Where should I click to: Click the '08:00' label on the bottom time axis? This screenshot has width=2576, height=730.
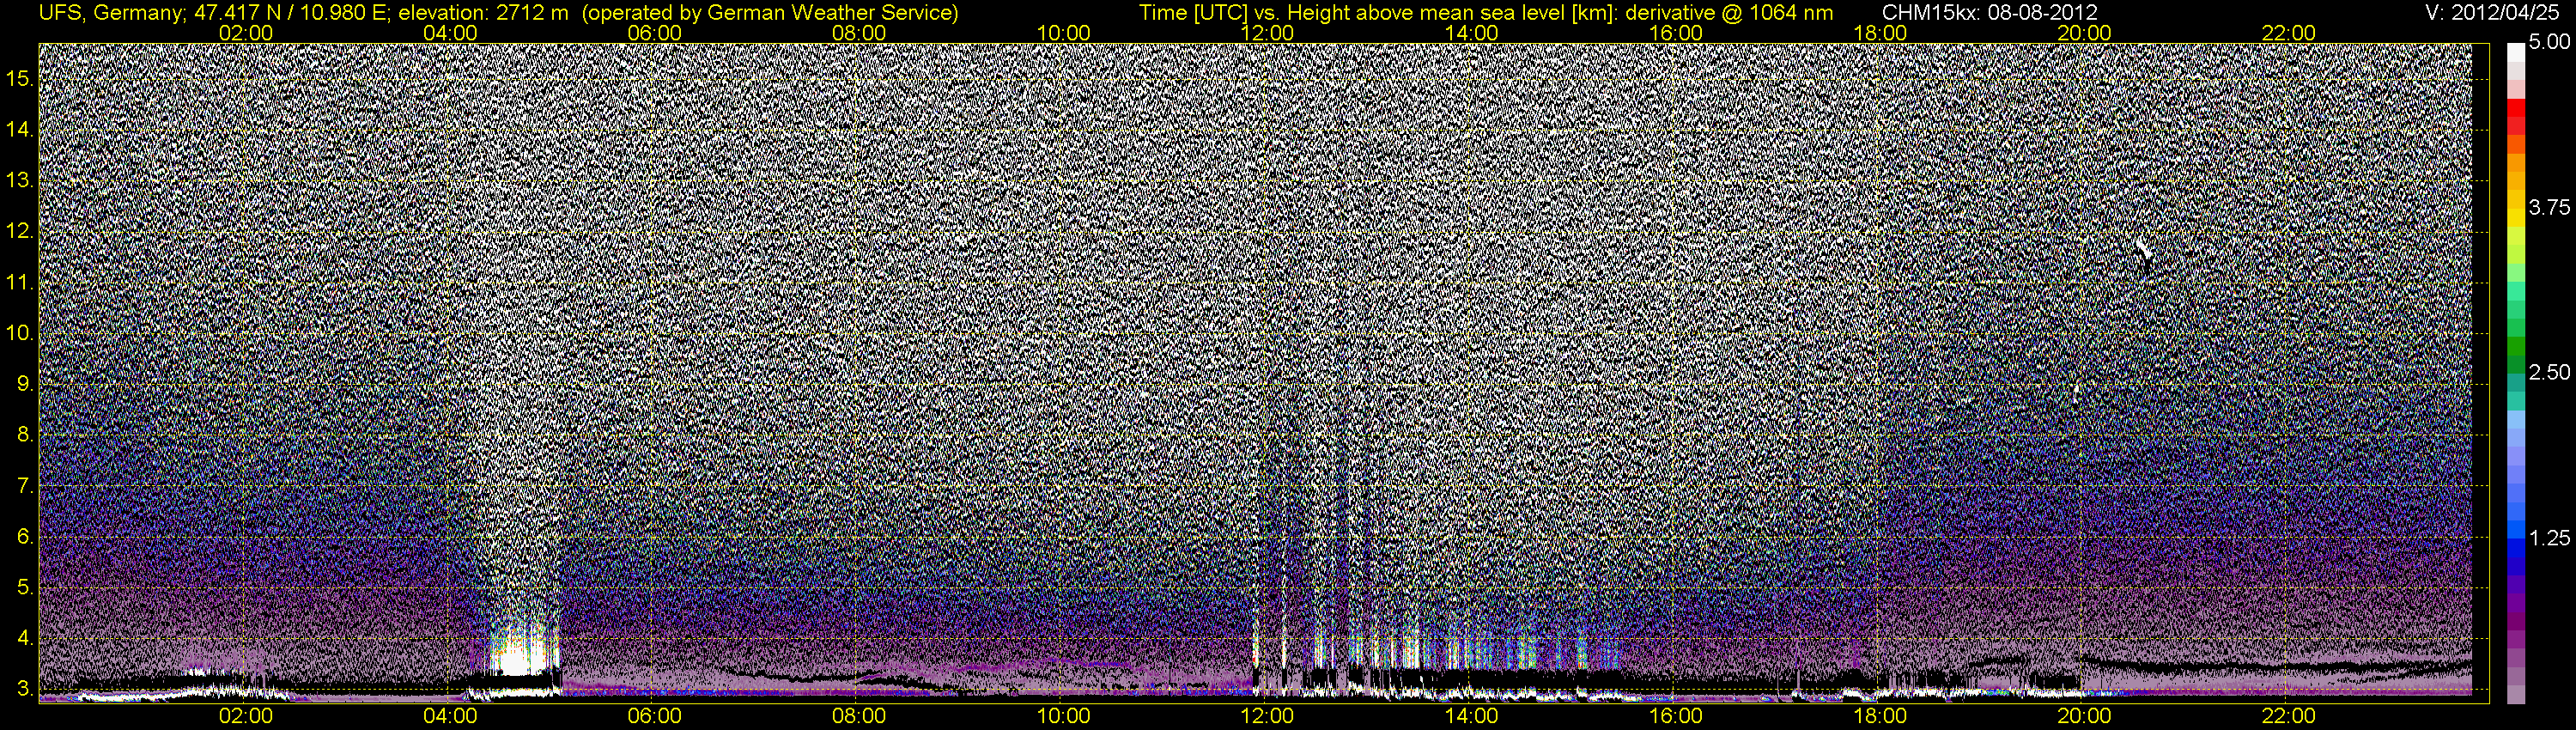coord(859,716)
